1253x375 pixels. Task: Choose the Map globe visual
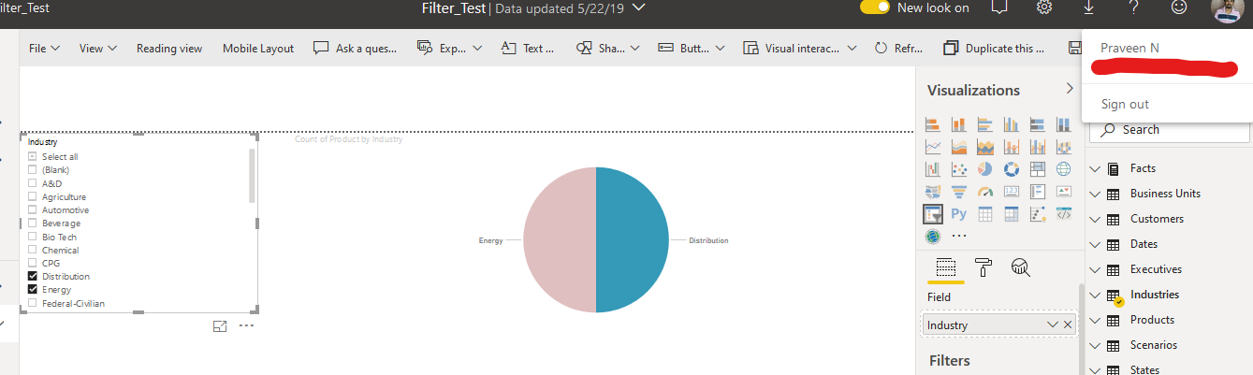click(1064, 169)
